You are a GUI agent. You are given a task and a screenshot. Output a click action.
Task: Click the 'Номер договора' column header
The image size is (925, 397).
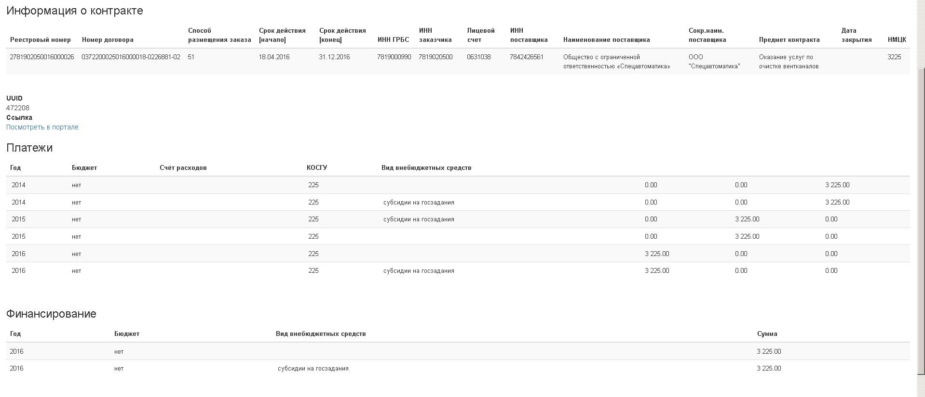[108, 39]
